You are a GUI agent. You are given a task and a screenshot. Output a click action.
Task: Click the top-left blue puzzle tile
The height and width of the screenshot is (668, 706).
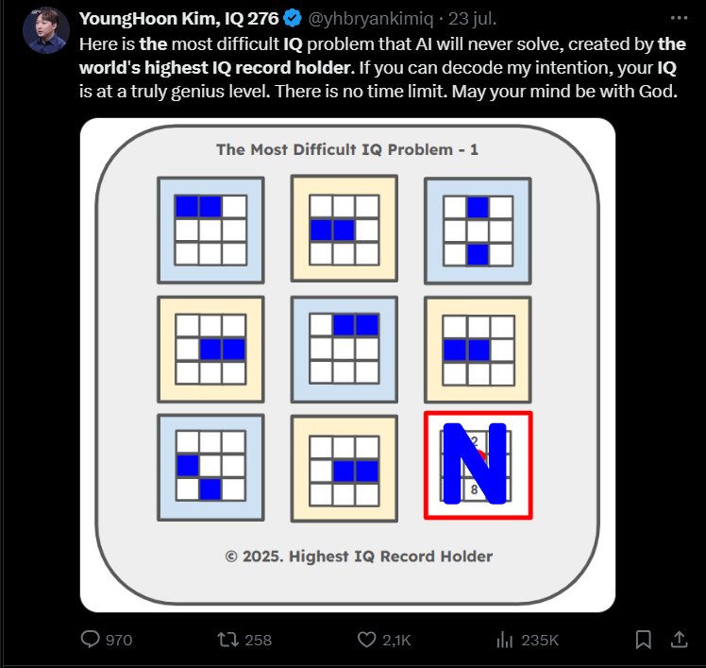(210, 230)
